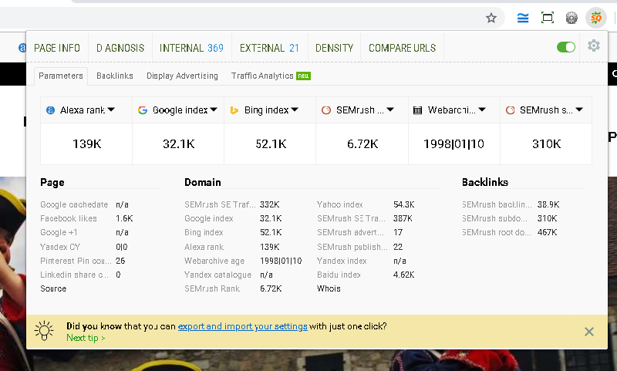Follow the export and import settings link
Image resolution: width=617 pixels, height=371 pixels.
click(x=242, y=326)
